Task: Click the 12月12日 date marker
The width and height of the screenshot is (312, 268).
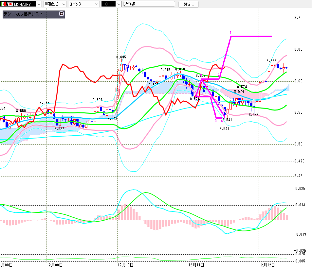Action: point(266,264)
